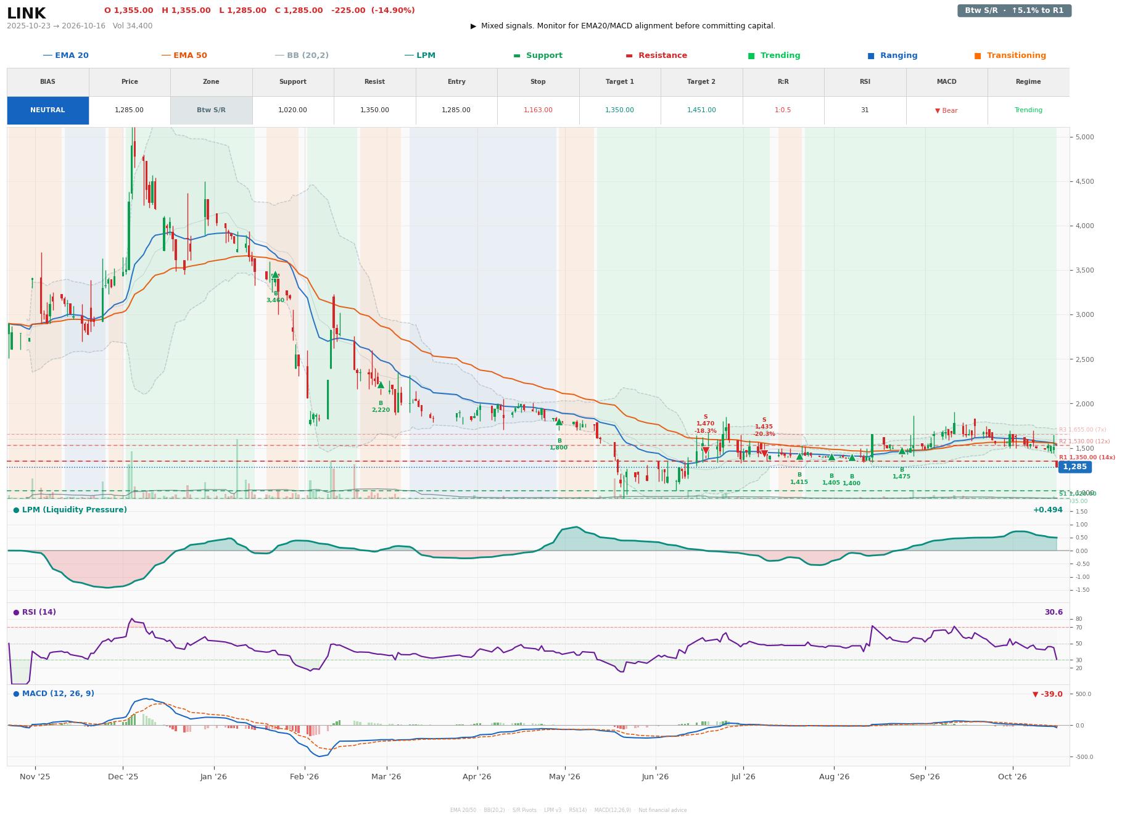Toggle the Support legend entry
The height and width of the screenshot is (820, 1122).
pyautogui.click(x=538, y=55)
